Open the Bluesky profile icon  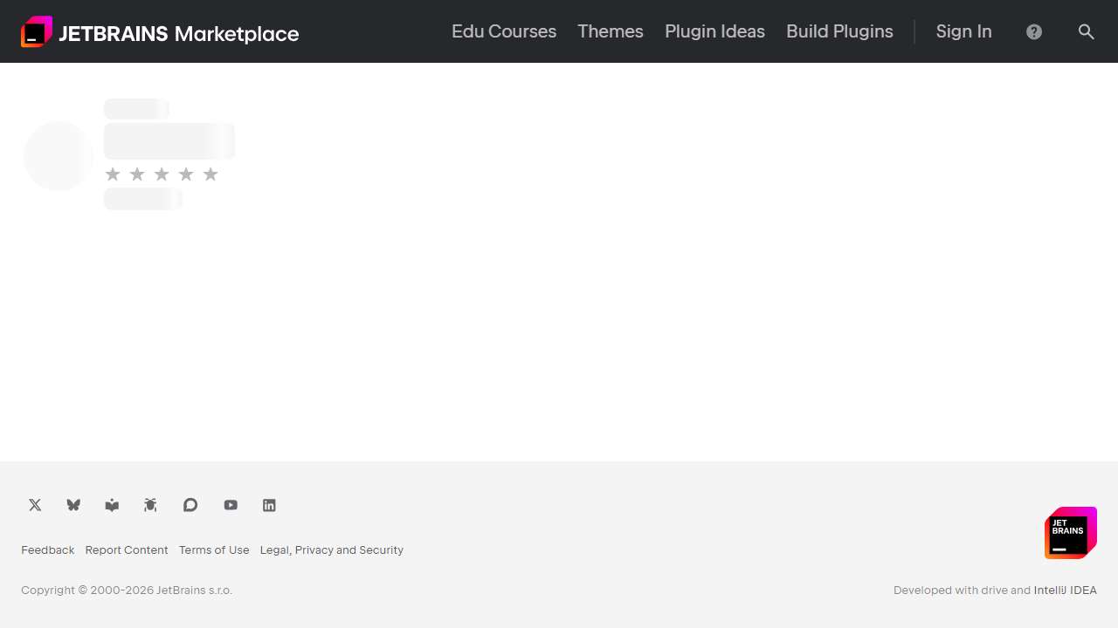pyautogui.click(x=73, y=505)
